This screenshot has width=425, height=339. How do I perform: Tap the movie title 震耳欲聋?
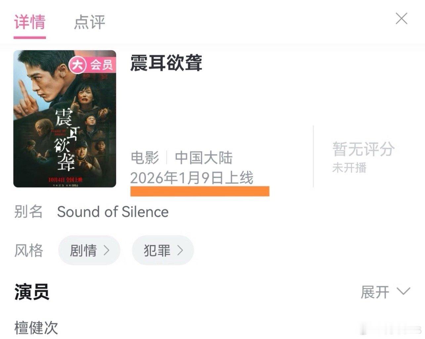(166, 63)
